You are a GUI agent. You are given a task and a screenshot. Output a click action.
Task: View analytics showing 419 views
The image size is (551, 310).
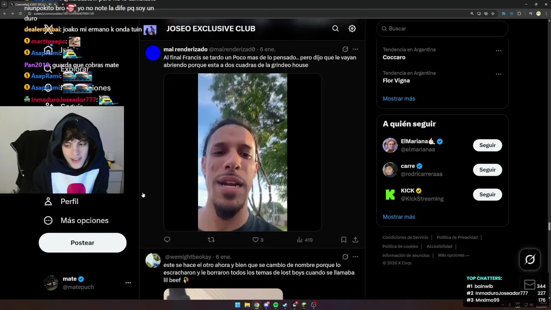click(305, 240)
